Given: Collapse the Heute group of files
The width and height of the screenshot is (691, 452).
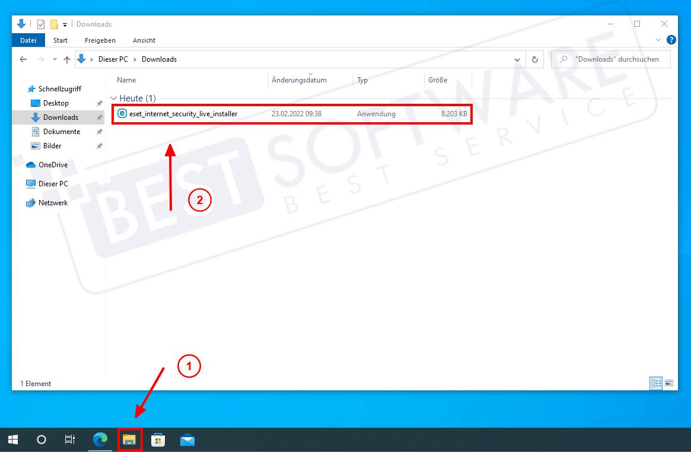Looking at the screenshot, I should pyautogui.click(x=113, y=98).
